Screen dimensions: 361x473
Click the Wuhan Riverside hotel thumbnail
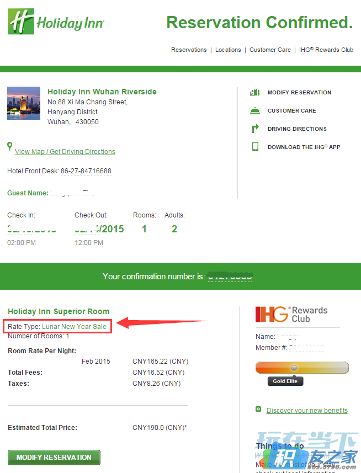[x=24, y=103]
